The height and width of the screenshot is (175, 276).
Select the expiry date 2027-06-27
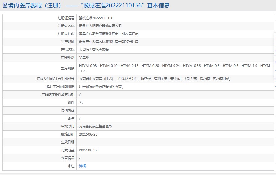point(88,150)
